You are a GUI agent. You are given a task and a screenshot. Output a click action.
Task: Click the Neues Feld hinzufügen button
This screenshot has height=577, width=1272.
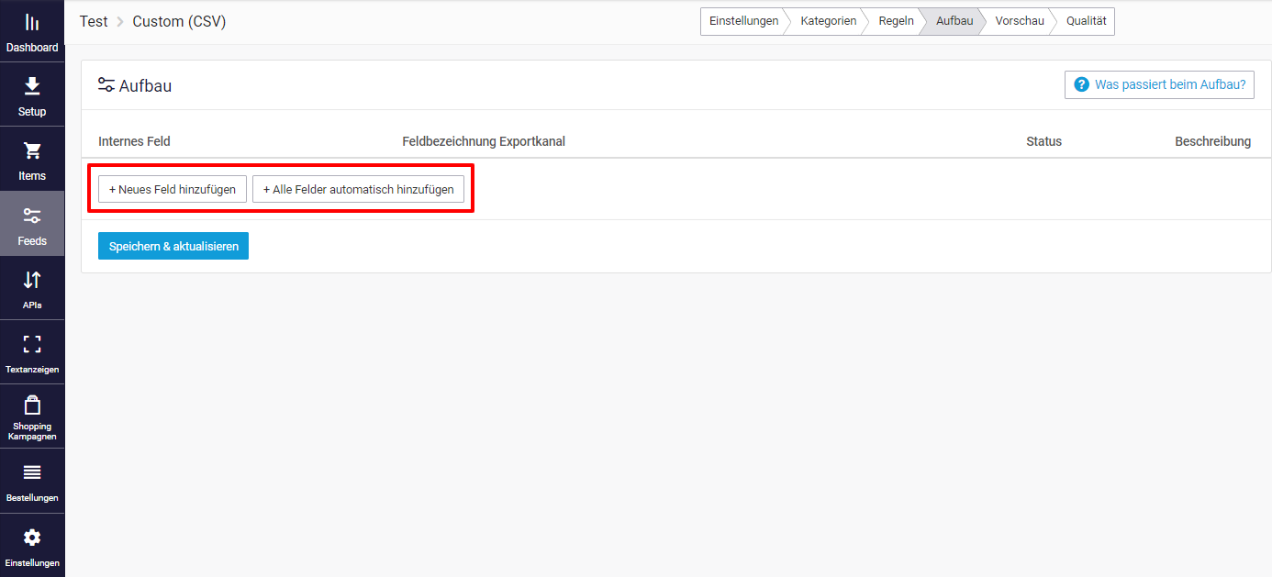172,189
